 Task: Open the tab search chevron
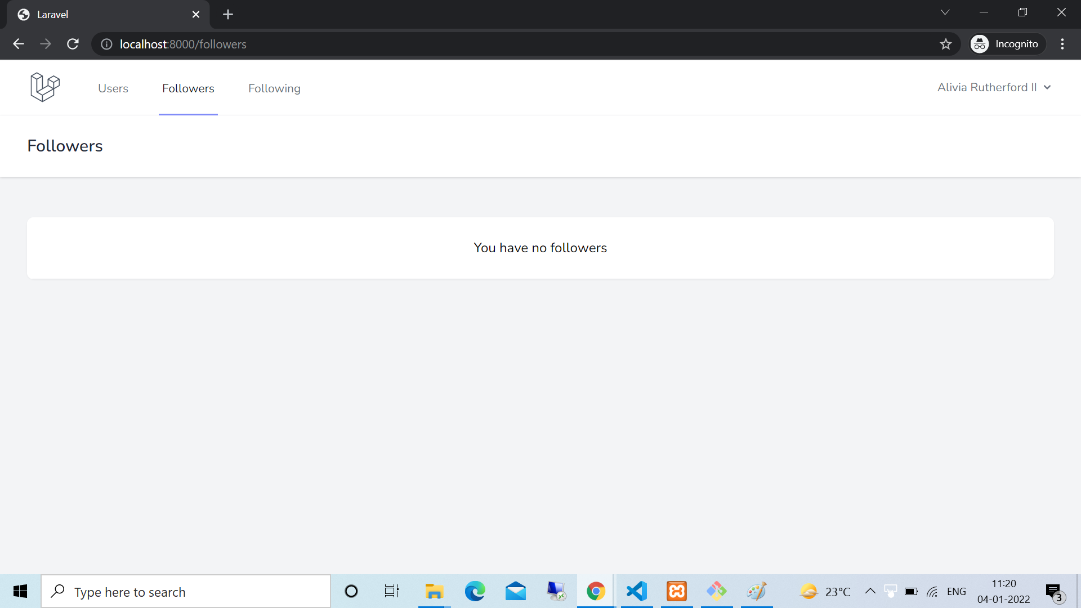coord(945,12)
